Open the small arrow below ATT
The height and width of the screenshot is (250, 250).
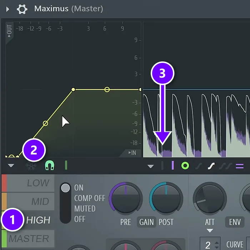click(x=210, y=231)
